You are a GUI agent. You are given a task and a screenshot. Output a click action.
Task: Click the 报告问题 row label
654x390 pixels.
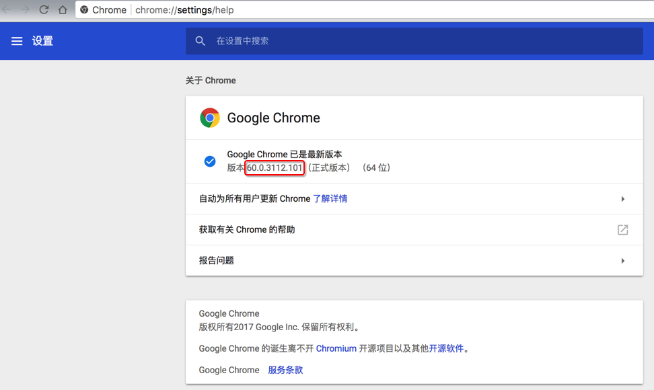point(217,260)
